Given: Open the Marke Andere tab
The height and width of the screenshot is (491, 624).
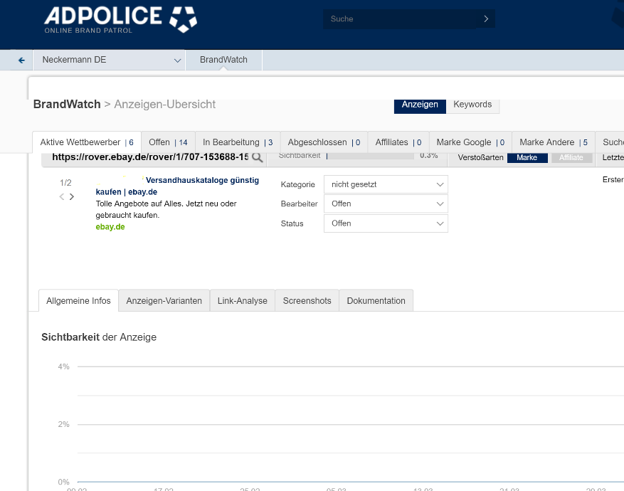Looking at the screenshot, I should click(x=554, y=142).
